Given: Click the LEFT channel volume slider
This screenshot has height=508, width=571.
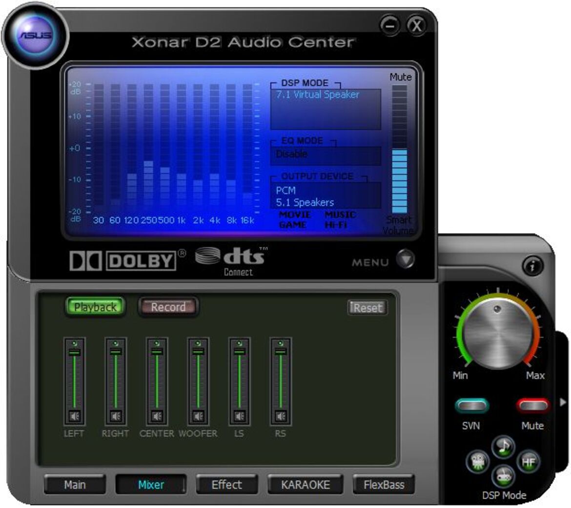Looking at the screenshot, I should coord(75,378).
